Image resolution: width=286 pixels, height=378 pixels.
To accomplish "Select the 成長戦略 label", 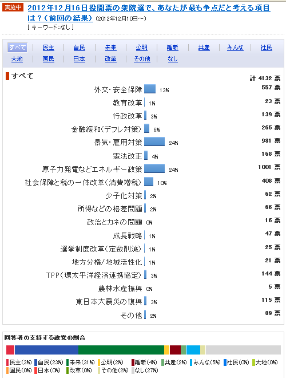I will coord(128,235).
